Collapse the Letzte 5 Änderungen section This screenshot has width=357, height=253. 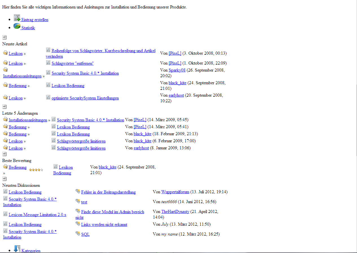5,106
